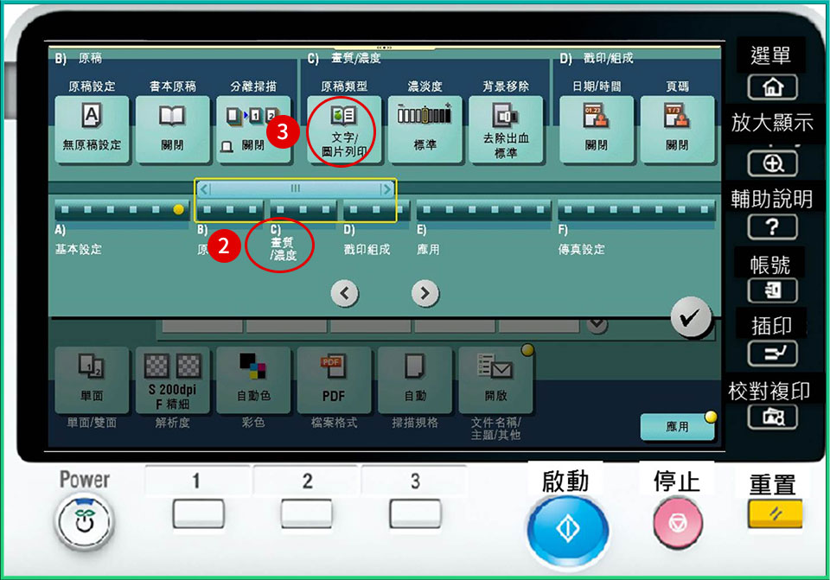Tap the 放大顯示 magnifier icon
The image size is (830, 580).
[772, 163]
